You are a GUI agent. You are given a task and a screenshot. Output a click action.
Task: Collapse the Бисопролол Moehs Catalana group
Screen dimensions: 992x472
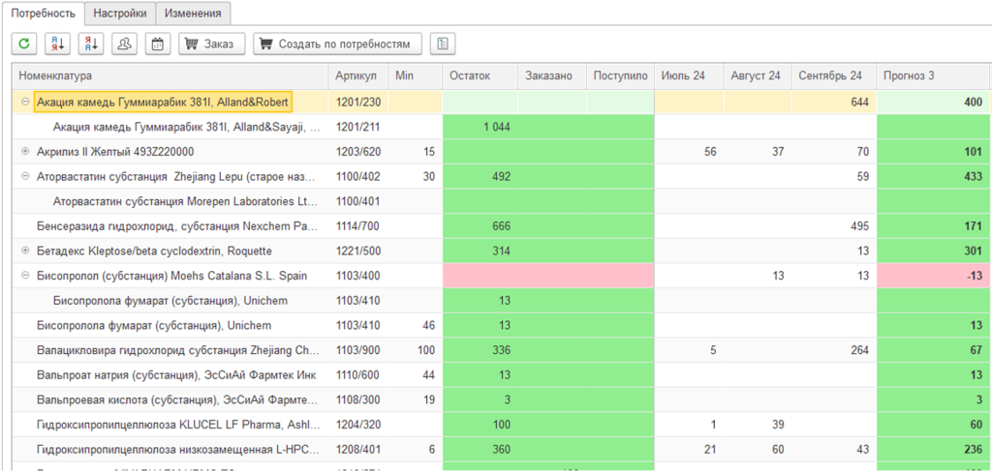pos(25,276)
